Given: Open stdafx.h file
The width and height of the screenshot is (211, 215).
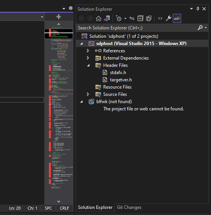Looking at the screenshot, I should tap(118, 73).
